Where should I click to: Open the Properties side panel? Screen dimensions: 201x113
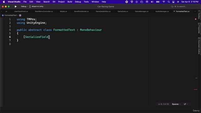(199, 28)
